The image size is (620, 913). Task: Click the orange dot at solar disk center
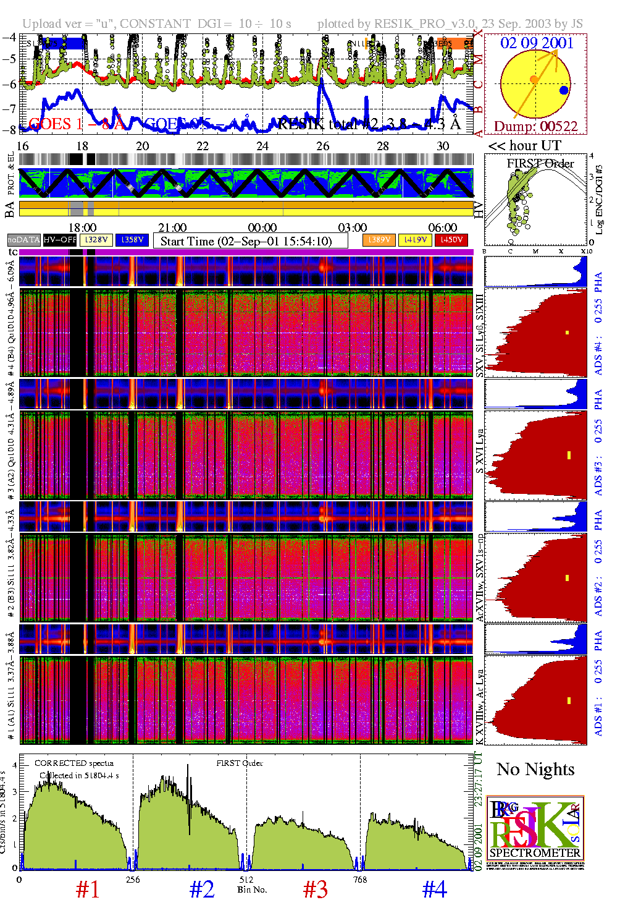coord(534,79)
